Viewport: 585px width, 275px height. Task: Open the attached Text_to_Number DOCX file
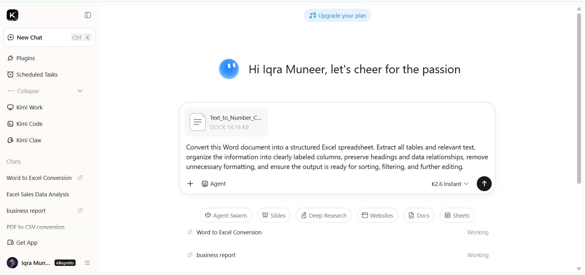(x=226, y=122)
